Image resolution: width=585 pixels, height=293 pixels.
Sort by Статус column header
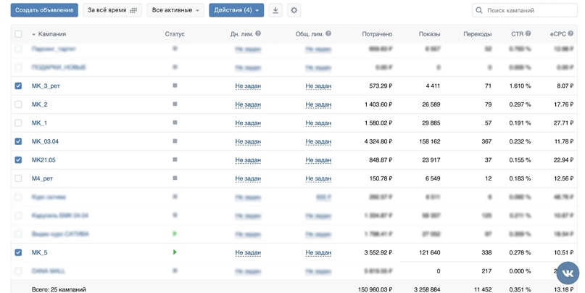(x=175, y=34)
